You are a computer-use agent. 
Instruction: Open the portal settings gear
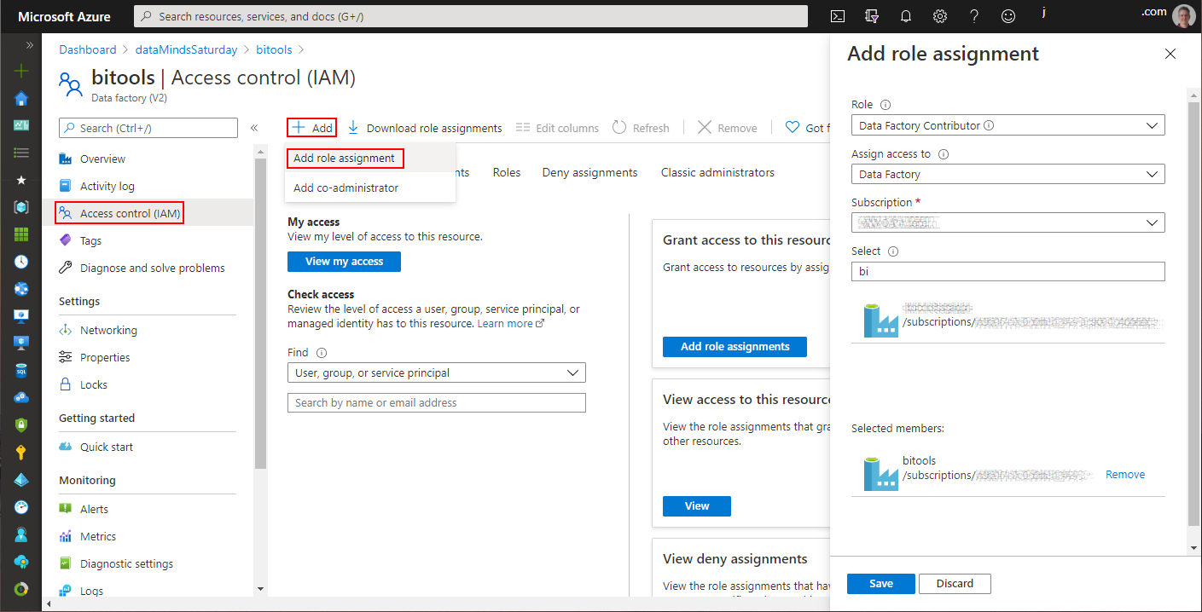[939, 15]
